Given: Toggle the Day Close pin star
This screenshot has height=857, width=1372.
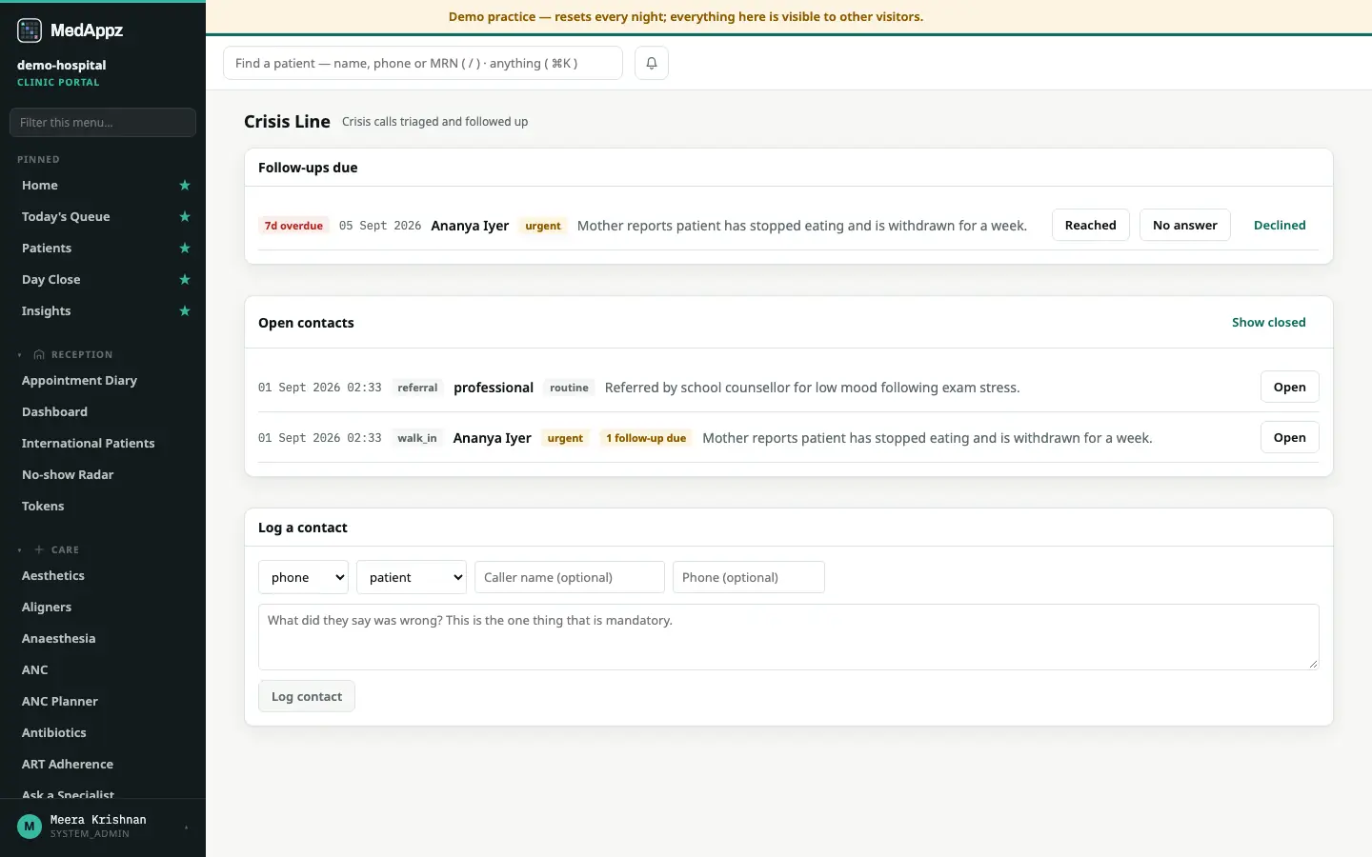Looking at the screenshot, I should 185,280.
